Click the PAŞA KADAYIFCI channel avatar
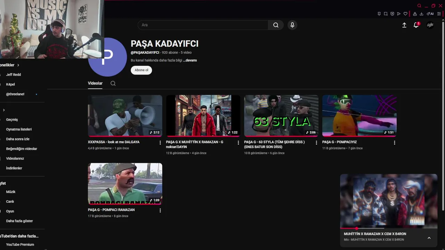The height and width of the screenshot is (250, 445). click(x=108, y=57)
